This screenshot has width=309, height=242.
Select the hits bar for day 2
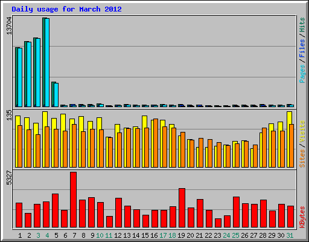[25, 74]
